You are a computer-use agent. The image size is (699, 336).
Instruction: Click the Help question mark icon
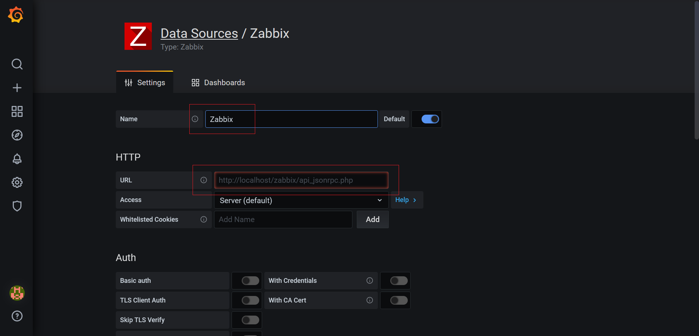tap(17, 316)
